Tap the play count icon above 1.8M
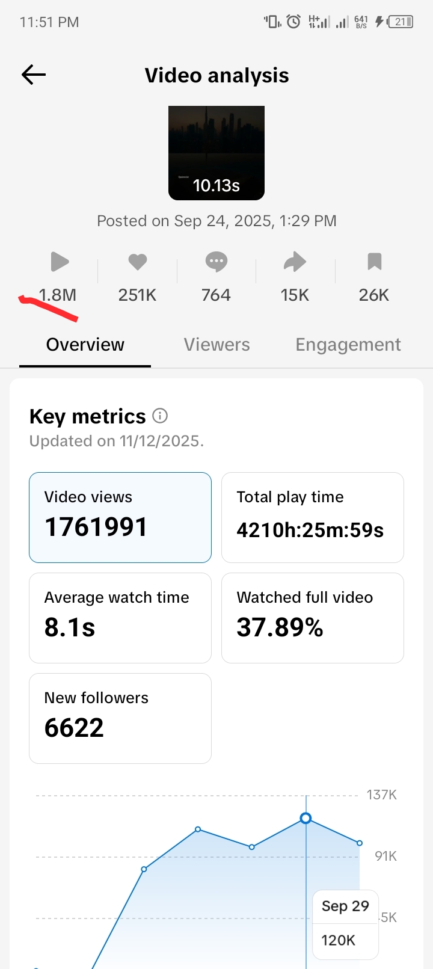The image size is (433, 969). [60, 262]
